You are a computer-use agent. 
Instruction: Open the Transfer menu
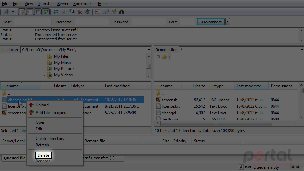(x=45, y=4)
